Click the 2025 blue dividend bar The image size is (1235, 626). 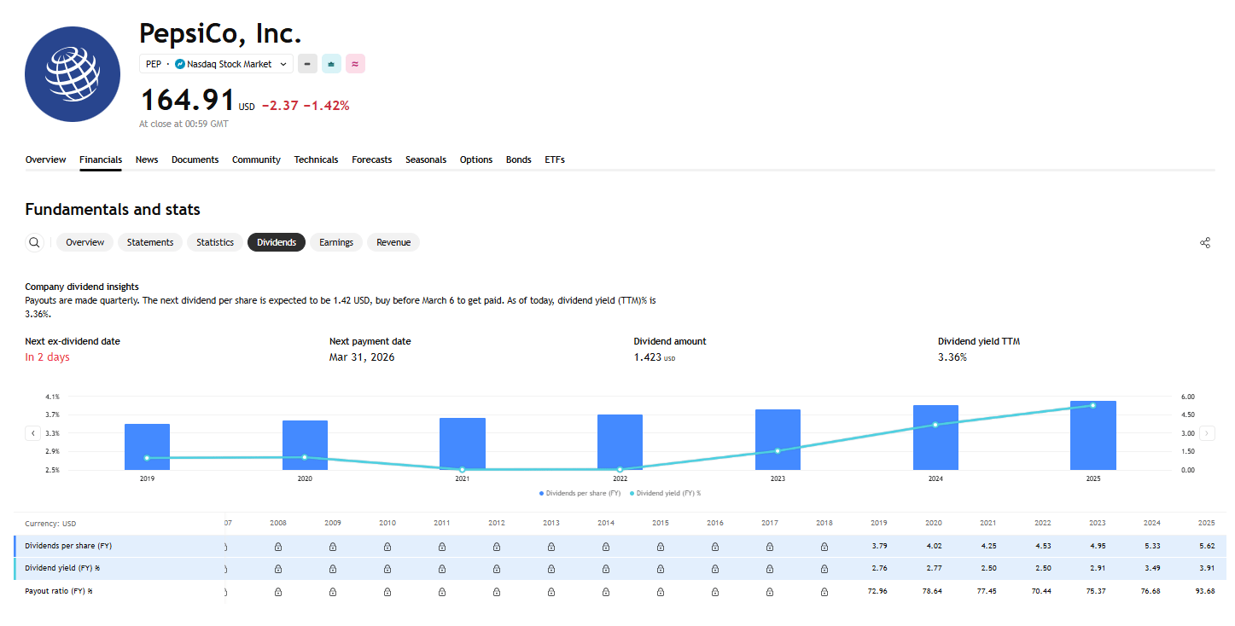pos(1092,436)
